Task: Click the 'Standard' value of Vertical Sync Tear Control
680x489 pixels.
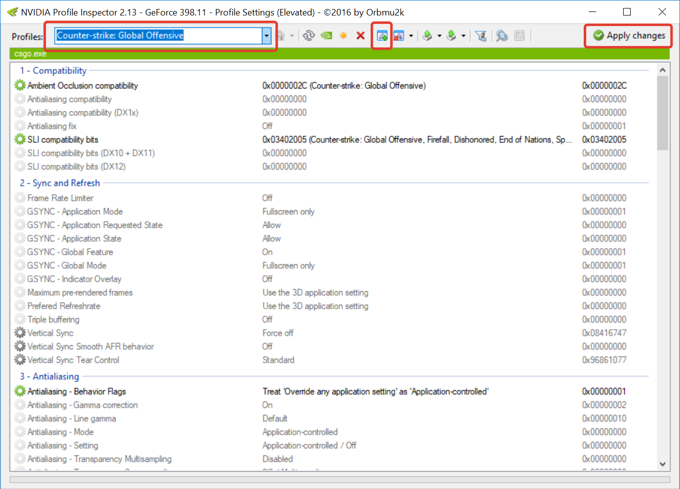Action: [x=278, y=360]
